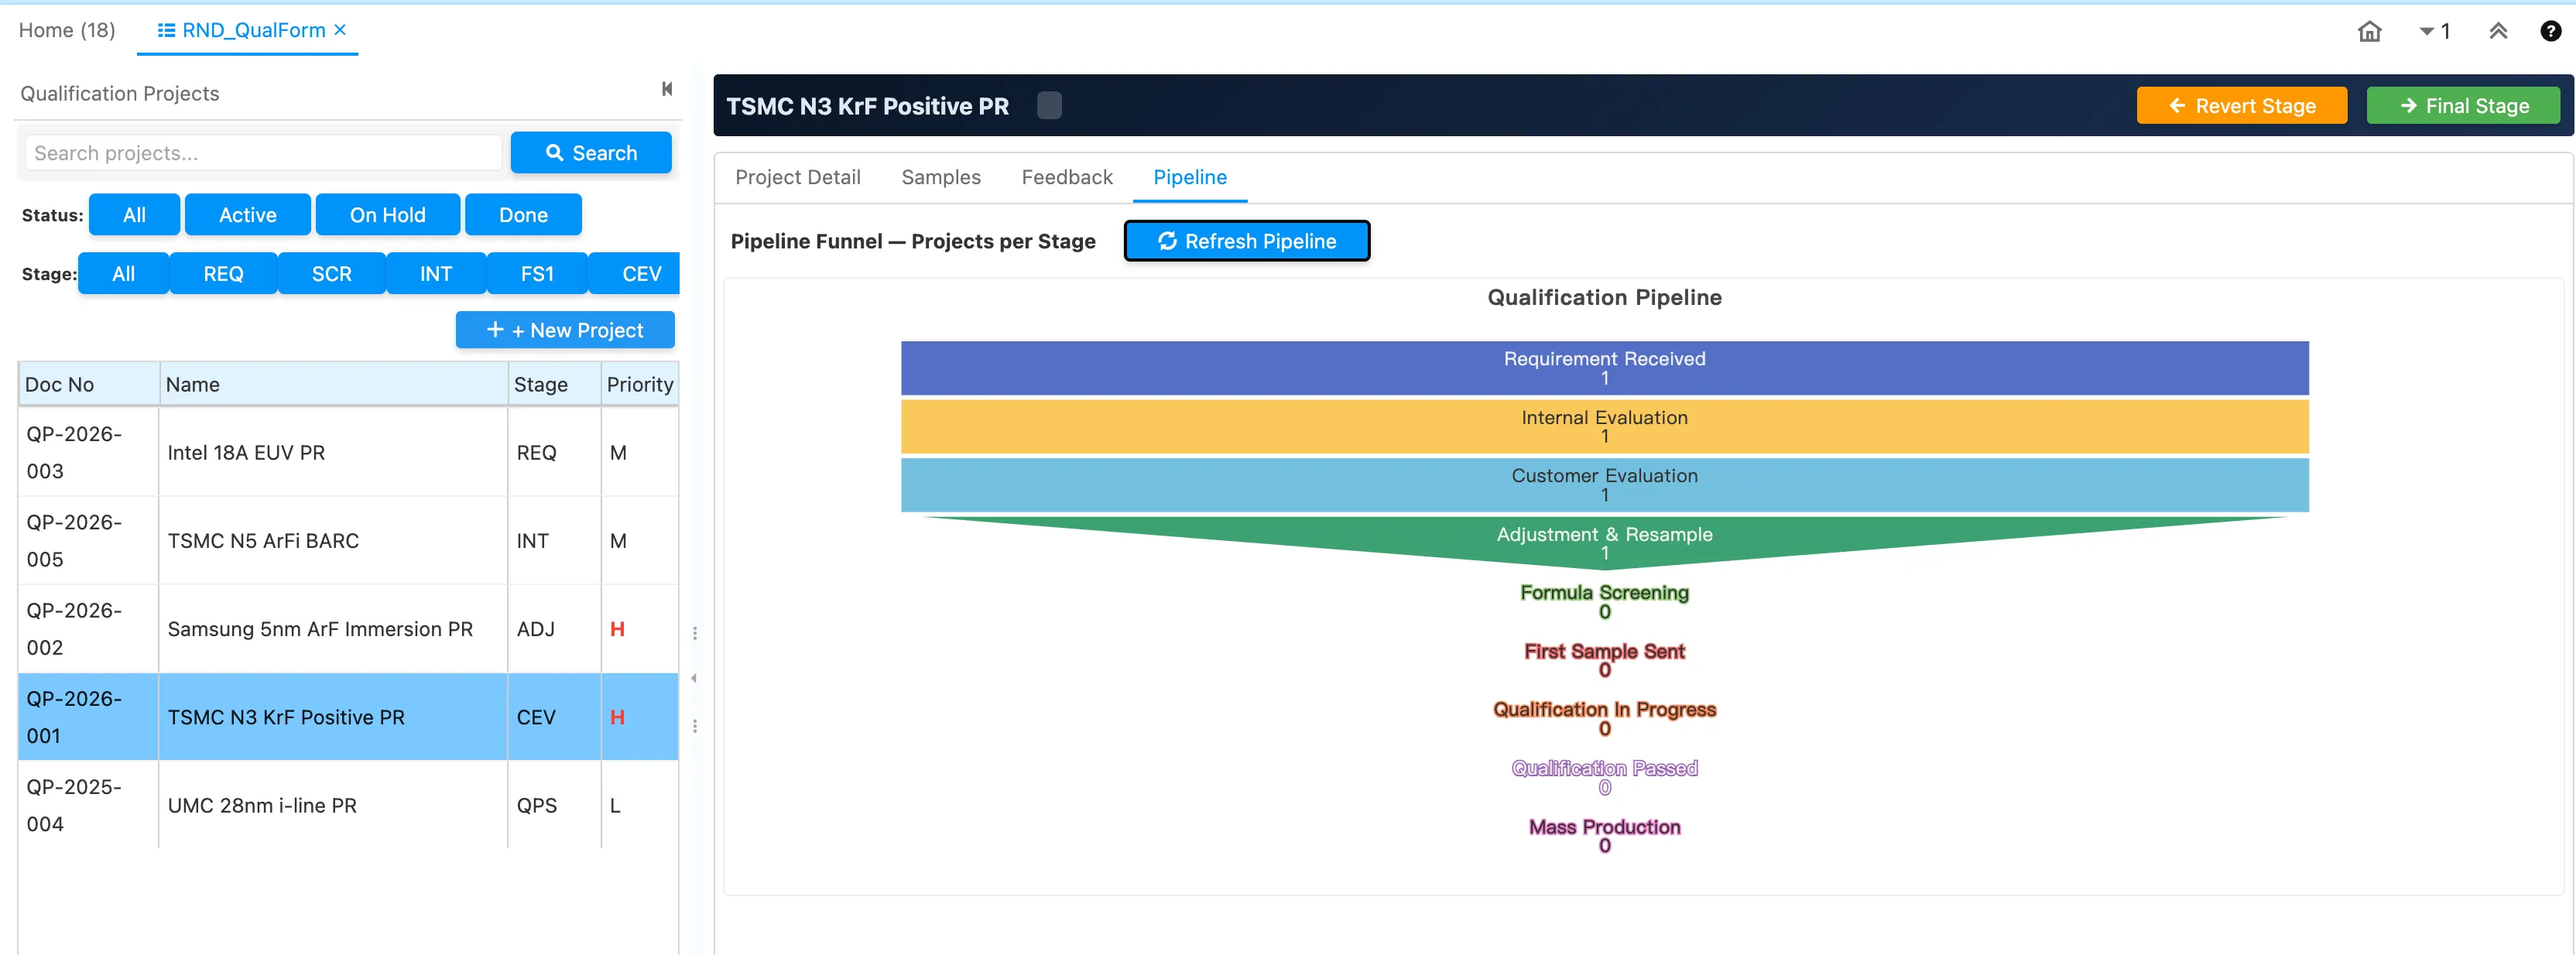The height and width of the screenshot is (955, 2576).
Task: Filter stage by SCR
Action: click(331, 274)
